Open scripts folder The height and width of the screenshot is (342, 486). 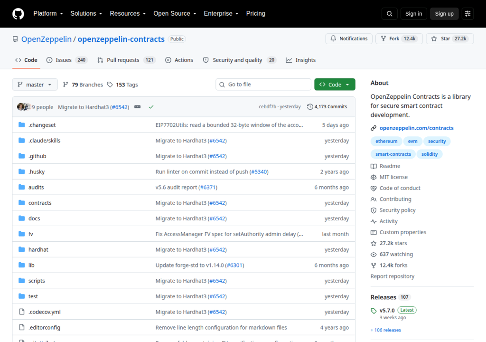tap(37, 281)
